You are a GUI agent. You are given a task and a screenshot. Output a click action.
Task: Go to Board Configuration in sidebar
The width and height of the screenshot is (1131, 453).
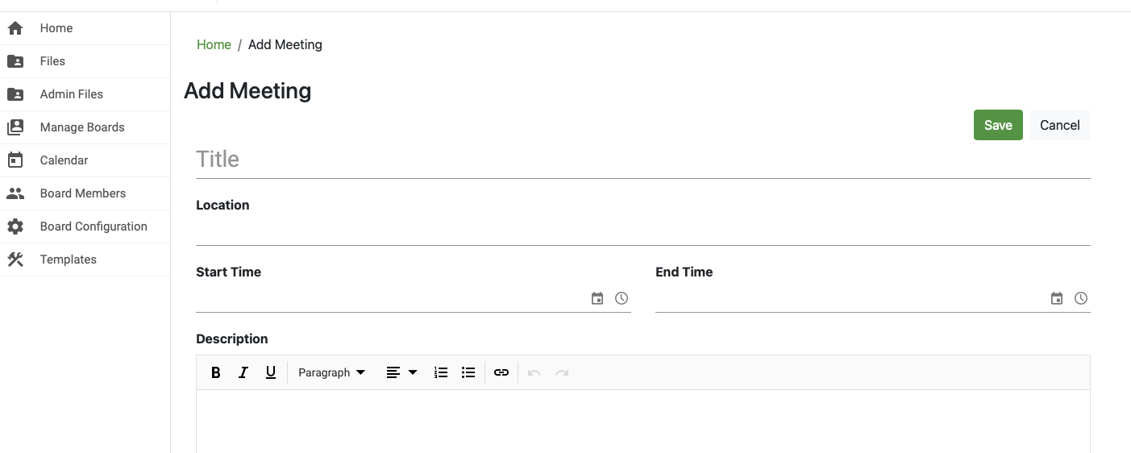[94, 226]
